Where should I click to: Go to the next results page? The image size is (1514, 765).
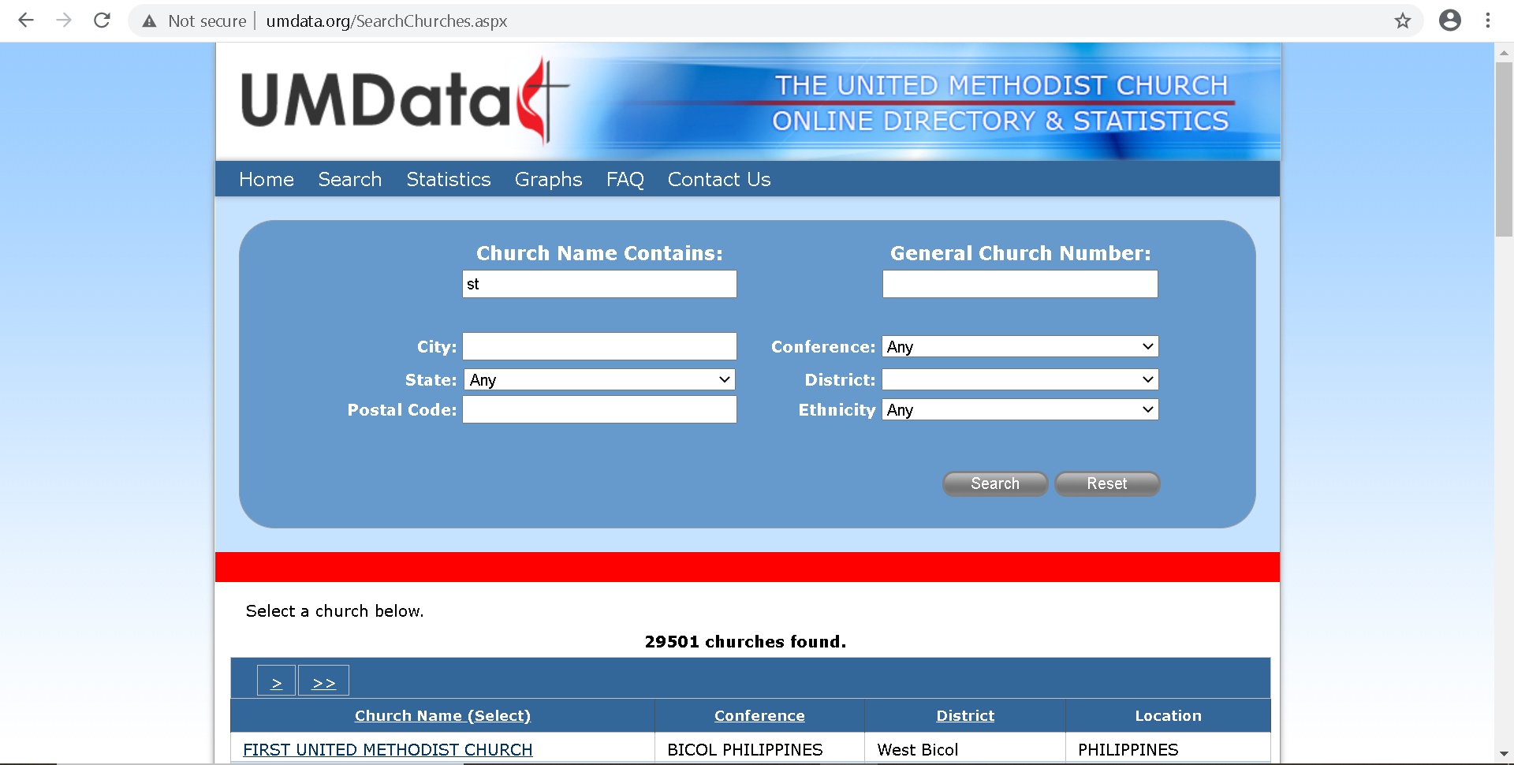point(276,681)
